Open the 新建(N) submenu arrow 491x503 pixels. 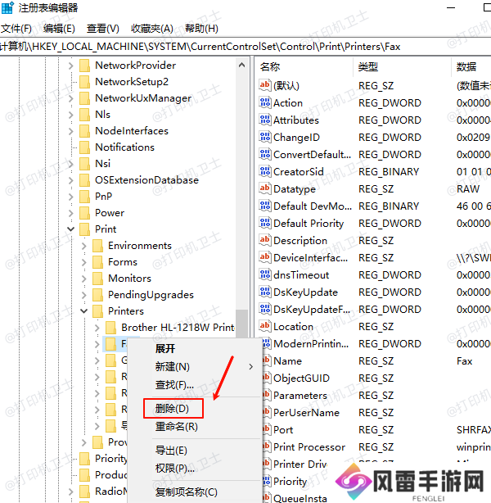(x=250, y=367)
